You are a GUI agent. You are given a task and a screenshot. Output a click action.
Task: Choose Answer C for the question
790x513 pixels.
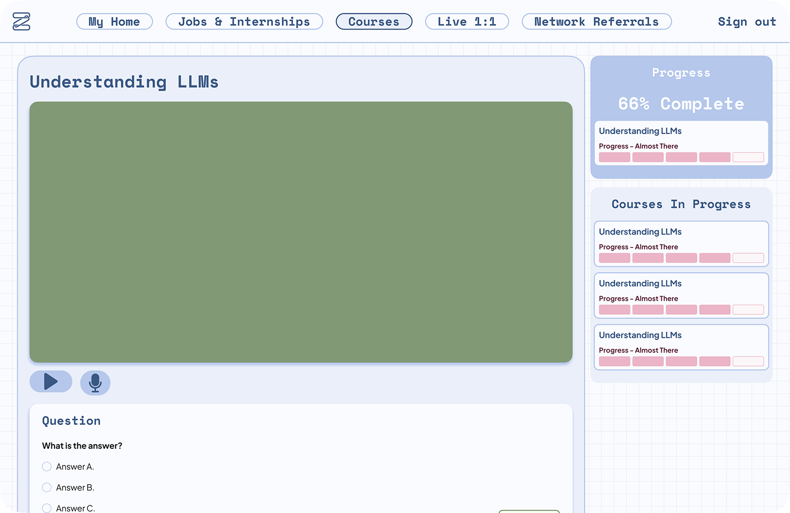47,508
